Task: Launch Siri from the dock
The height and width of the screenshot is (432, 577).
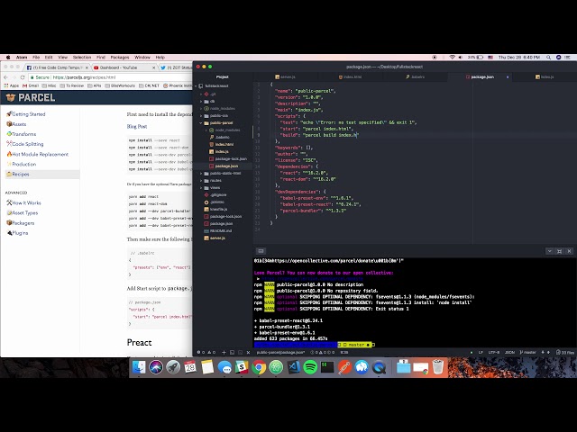Action: pos(156,367)
